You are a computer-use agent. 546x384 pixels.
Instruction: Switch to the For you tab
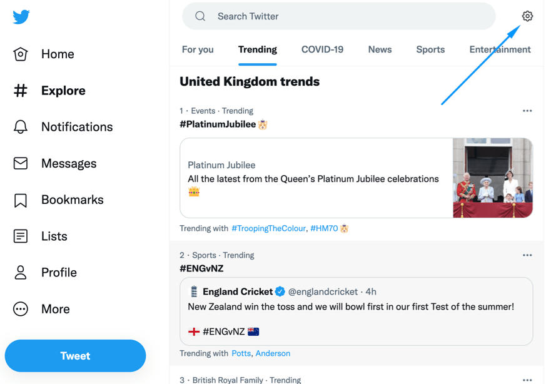(x=198, y=49)
